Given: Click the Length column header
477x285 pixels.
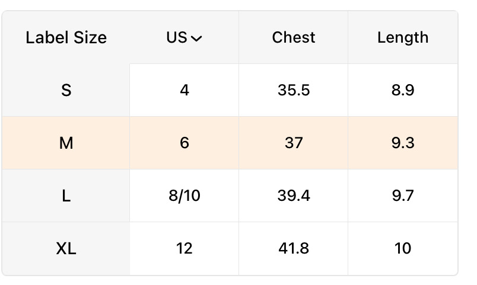Looking at the screenshot, I should pos(403,38).
